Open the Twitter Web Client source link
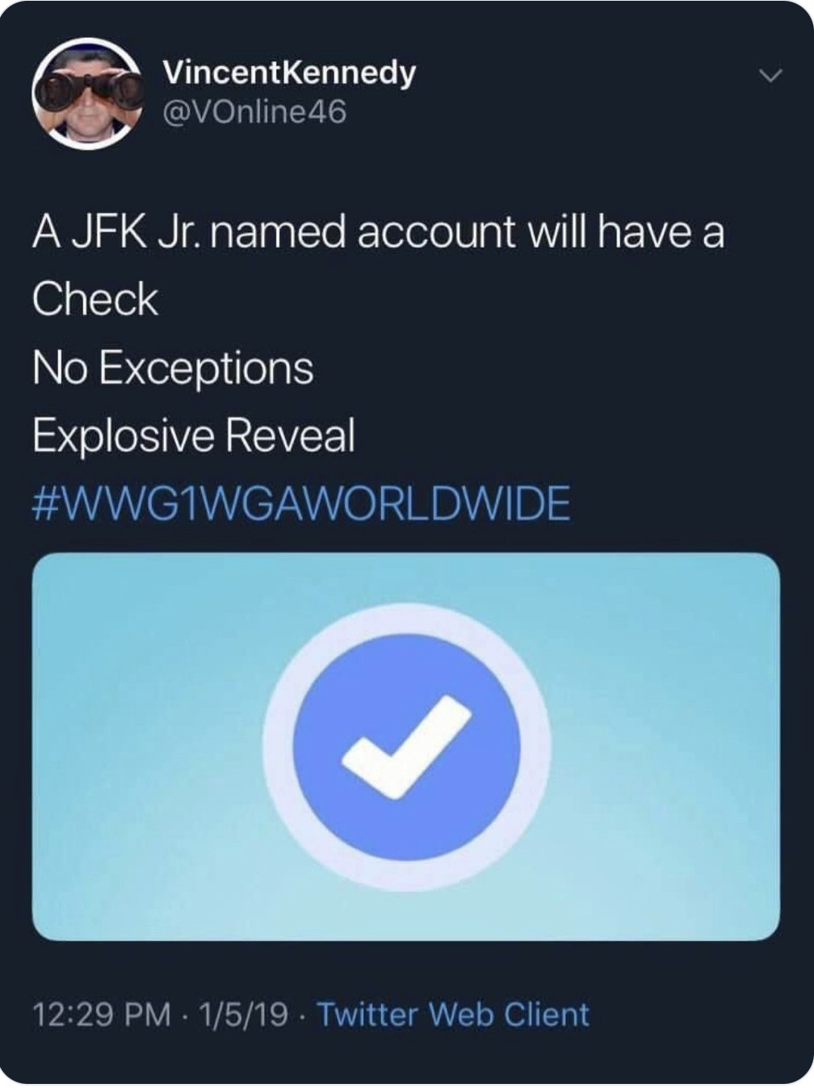This screenshot has height=1092, width=814. 453,1014
